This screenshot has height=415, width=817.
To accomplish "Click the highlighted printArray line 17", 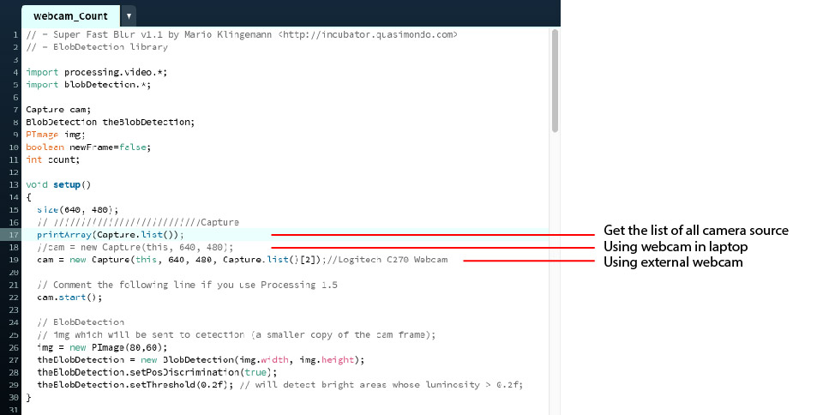I will (x=110, y=234).
